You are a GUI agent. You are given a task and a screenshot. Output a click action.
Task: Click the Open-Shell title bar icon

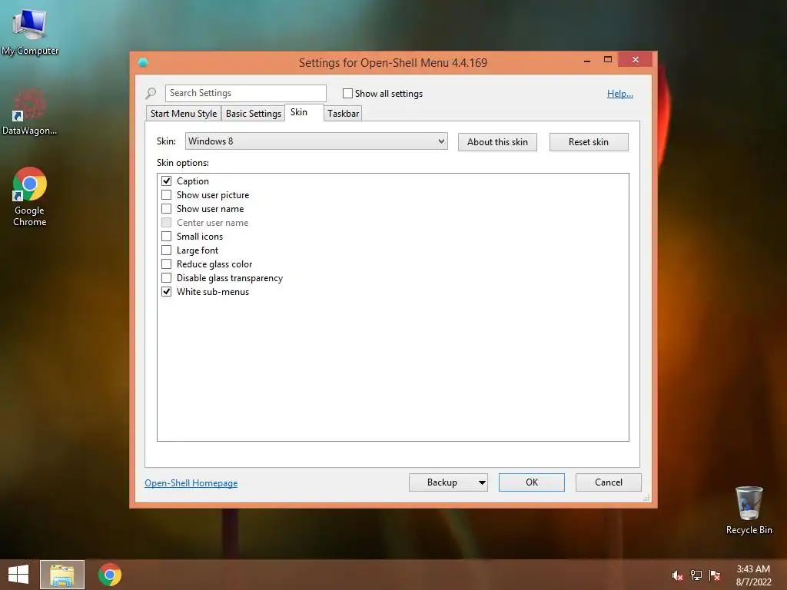click(x=143, y=62)
